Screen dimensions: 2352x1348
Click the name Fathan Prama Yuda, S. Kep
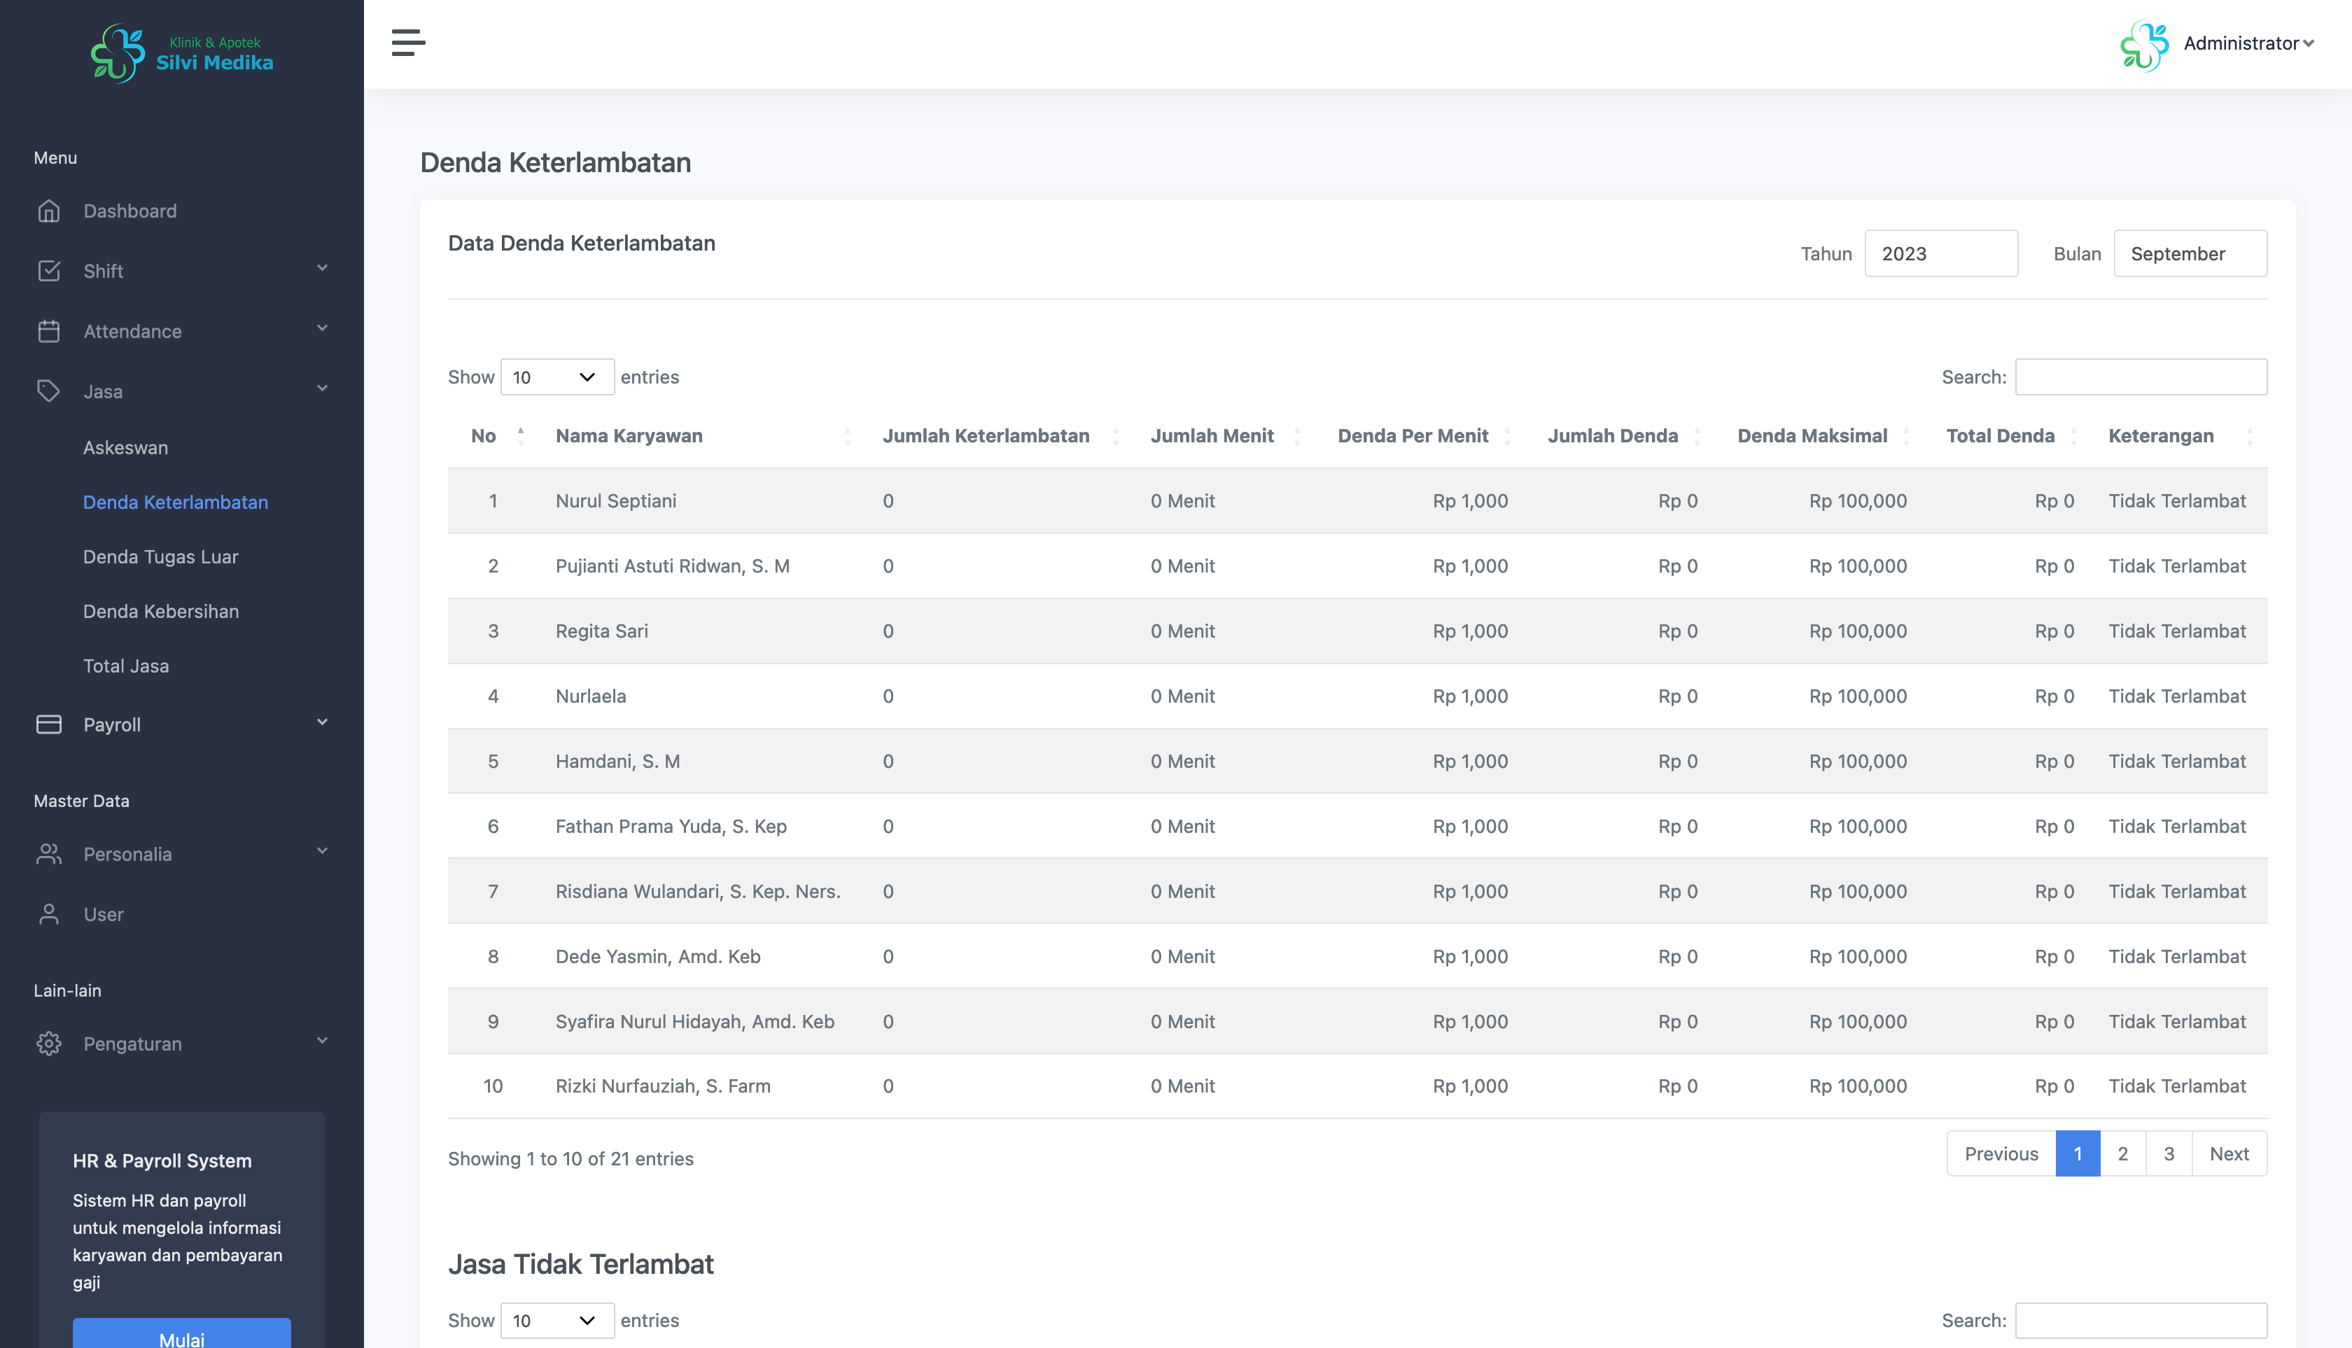tap(671, 826)
